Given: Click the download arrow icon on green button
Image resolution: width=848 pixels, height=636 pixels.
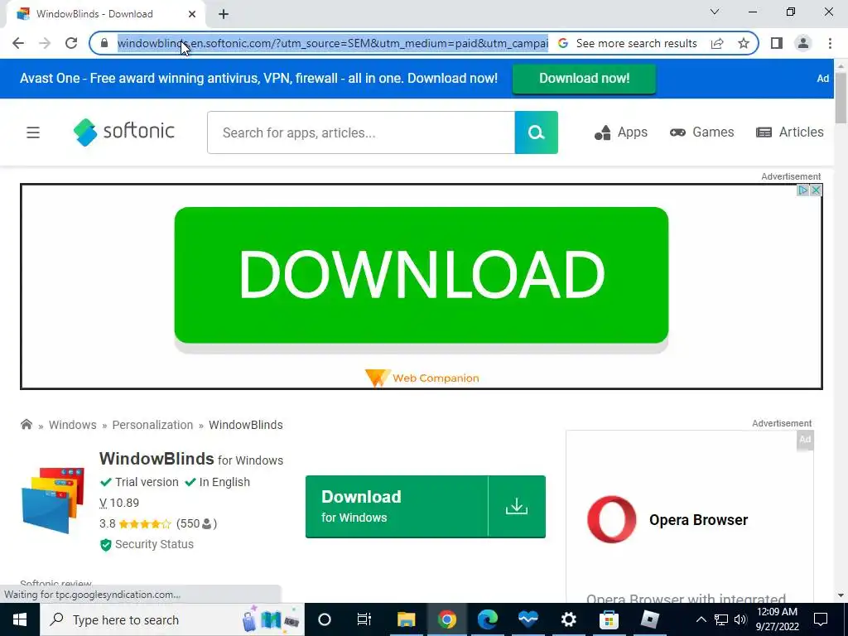Looking at the screenshot, I should pos(517,507).
